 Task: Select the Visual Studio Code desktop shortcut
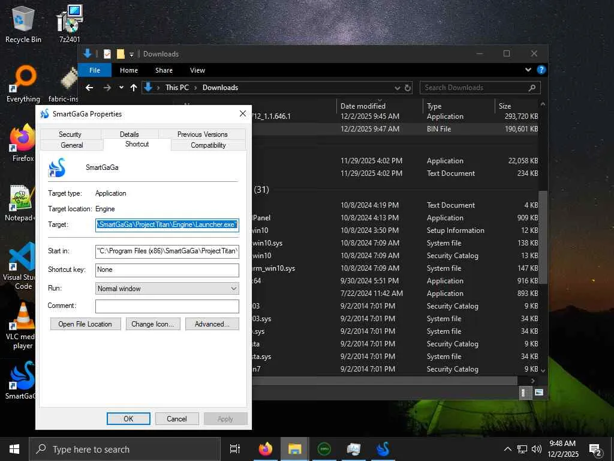pyautogui.click(x=20, y=267)
